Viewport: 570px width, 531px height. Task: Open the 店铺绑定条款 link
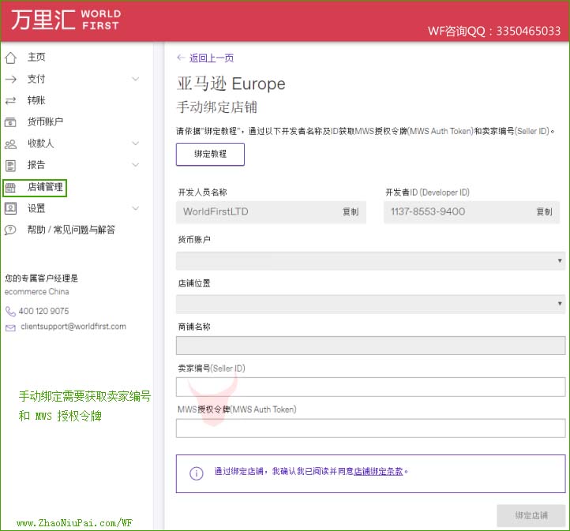378,472
